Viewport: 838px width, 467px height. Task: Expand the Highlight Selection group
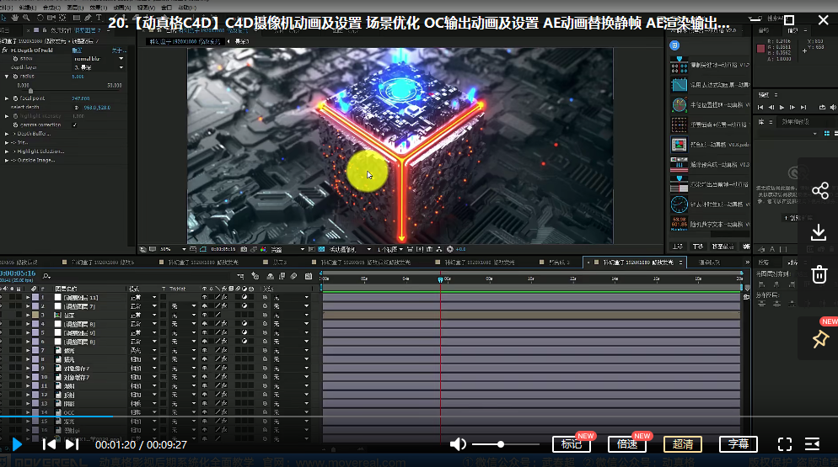[x=7, y=151]
